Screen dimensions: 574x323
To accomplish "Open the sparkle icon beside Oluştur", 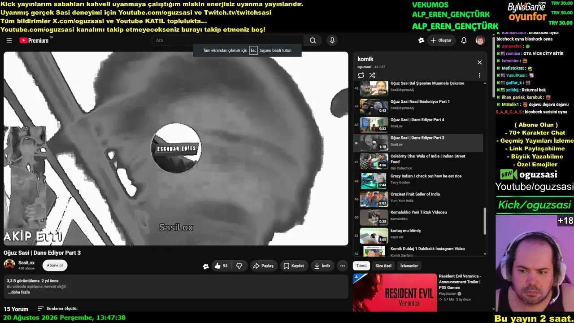I will [421, 40].
